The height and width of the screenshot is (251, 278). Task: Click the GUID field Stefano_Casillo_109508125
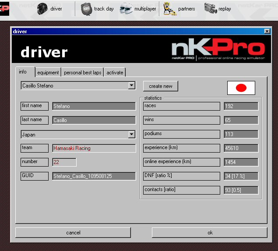(94, 176)
